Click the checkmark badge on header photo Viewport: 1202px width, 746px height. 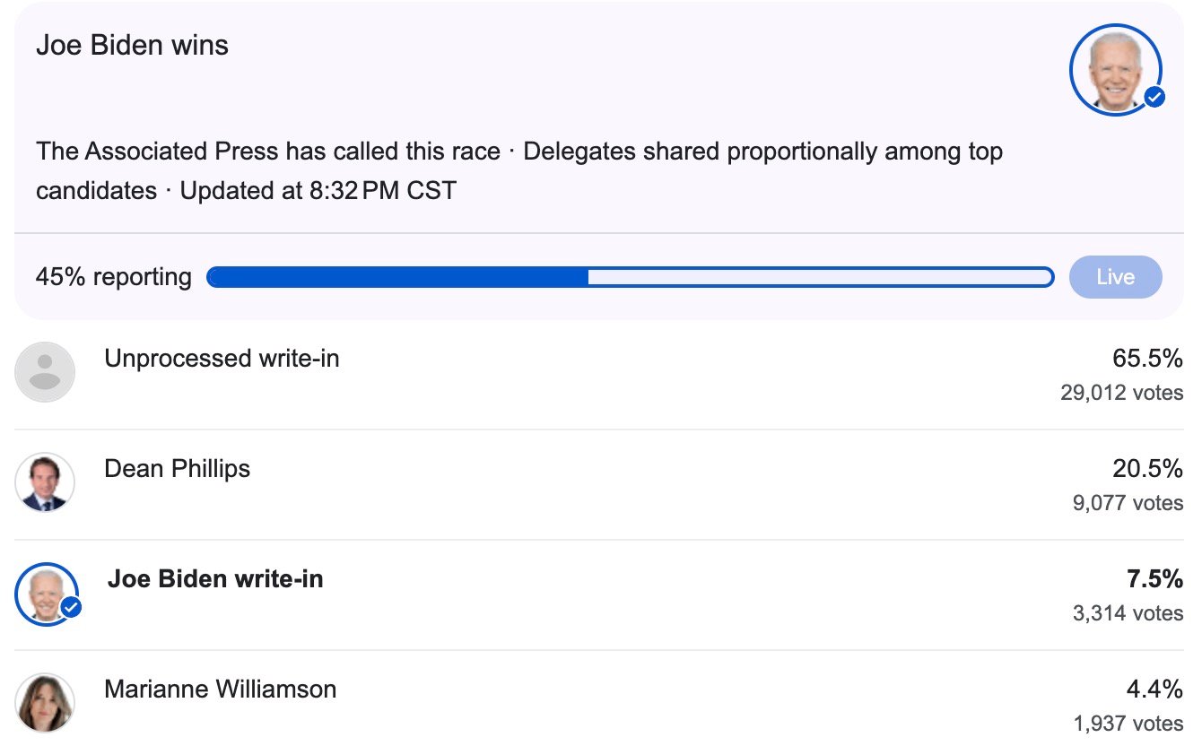[1154, 98]
